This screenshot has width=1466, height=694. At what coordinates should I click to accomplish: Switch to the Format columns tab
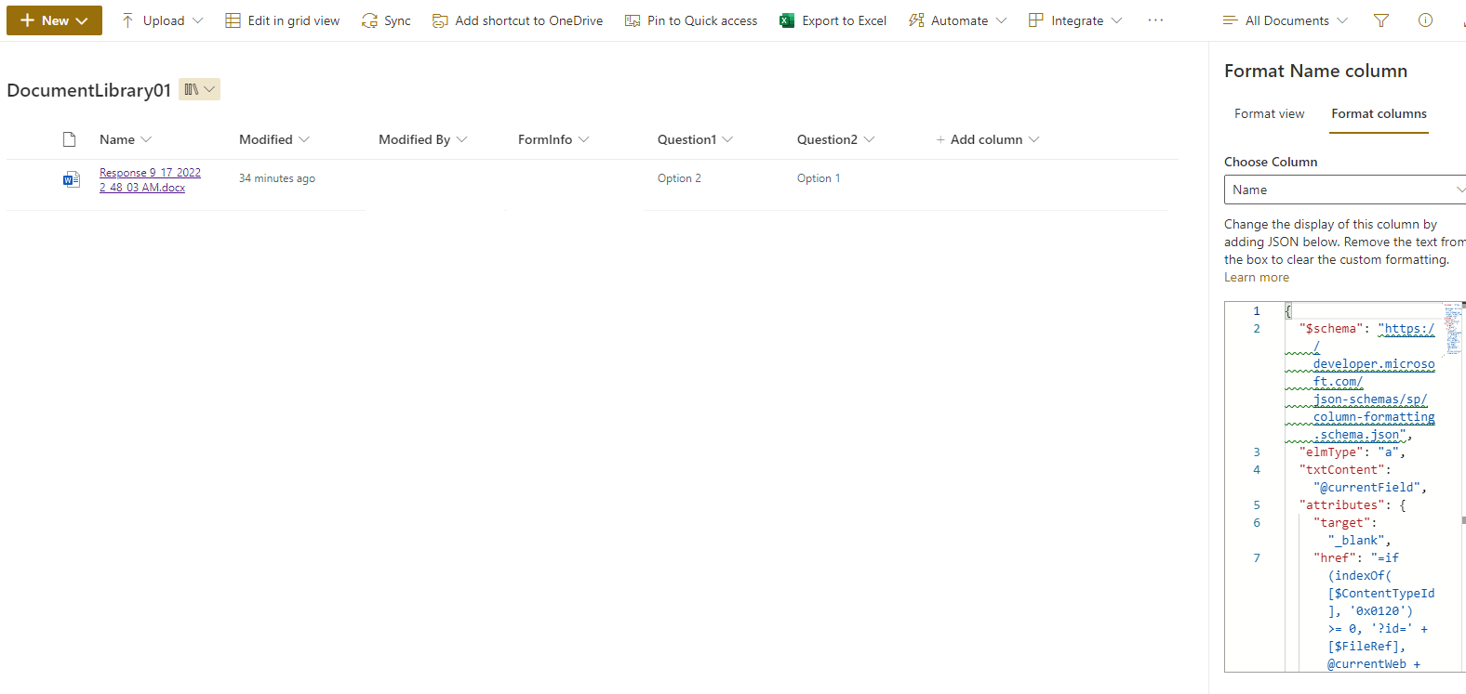pos(1379,113)
